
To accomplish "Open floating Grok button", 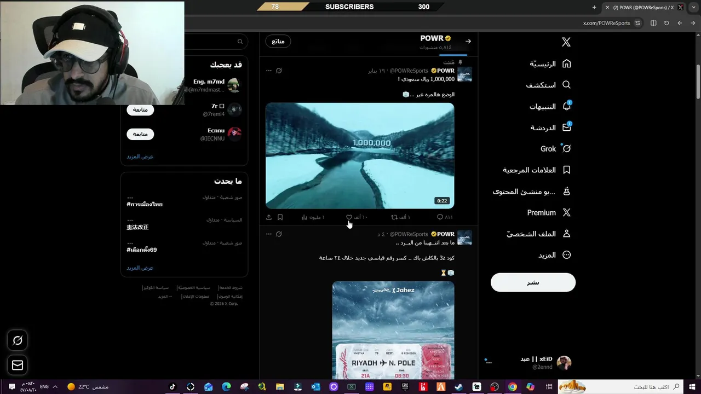I will tap(18, 340).
